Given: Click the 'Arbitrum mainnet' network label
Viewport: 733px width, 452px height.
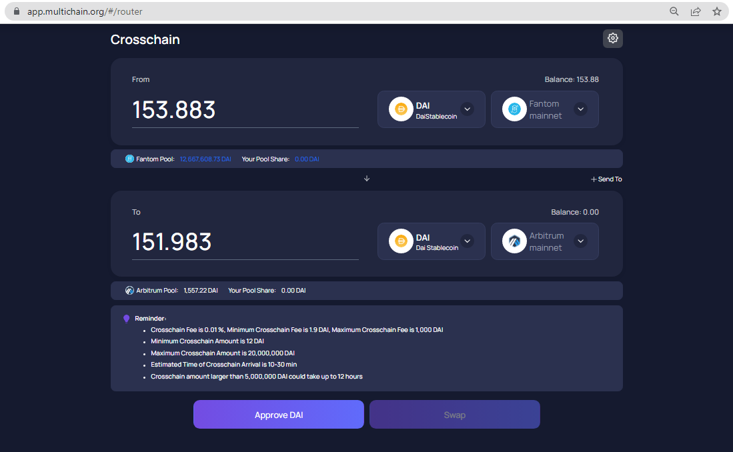Looking at the screenshot, I should coord(546,241).
